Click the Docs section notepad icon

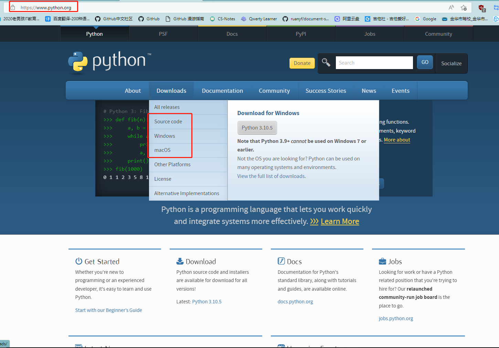tap(281, 261)
